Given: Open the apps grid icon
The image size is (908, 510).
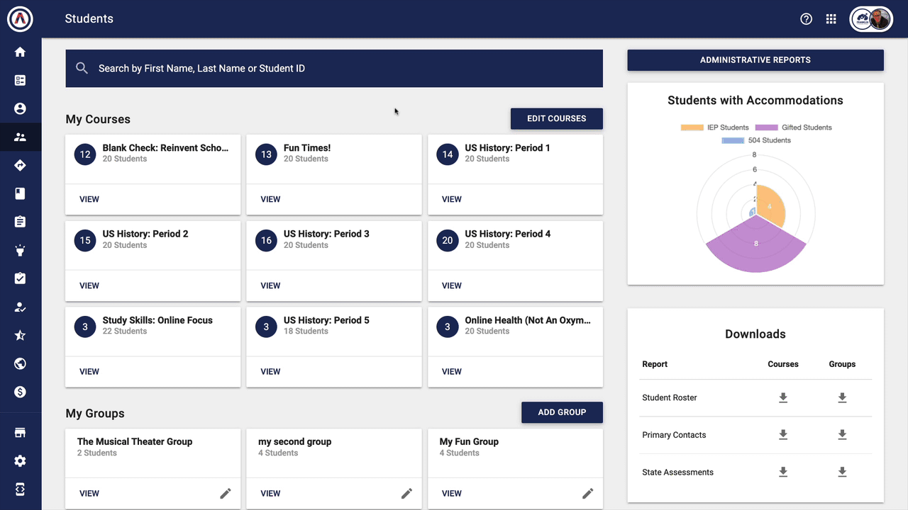Looking at the screenshot, I should [831, 19].
